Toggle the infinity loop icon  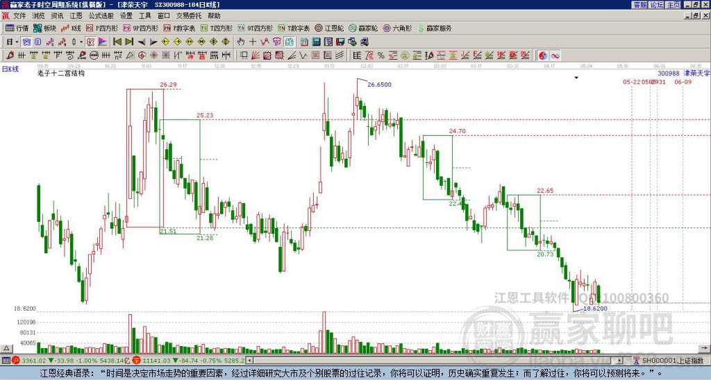(555, 55)
